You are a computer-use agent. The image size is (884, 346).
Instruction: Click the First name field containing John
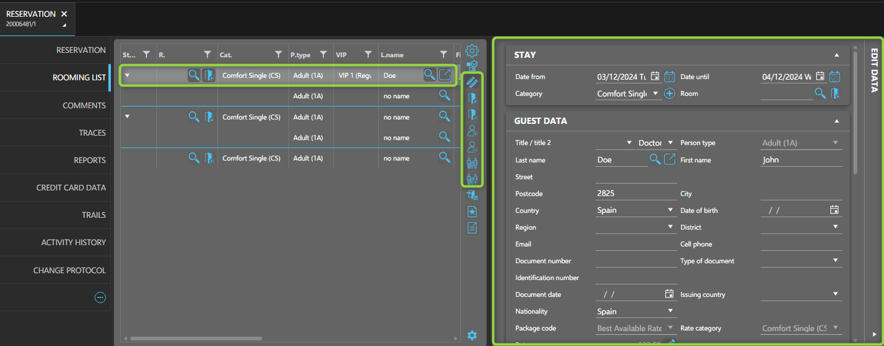[x=801, y=160]
